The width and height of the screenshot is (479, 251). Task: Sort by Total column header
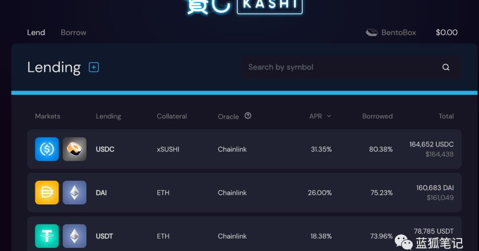point(446,116)
